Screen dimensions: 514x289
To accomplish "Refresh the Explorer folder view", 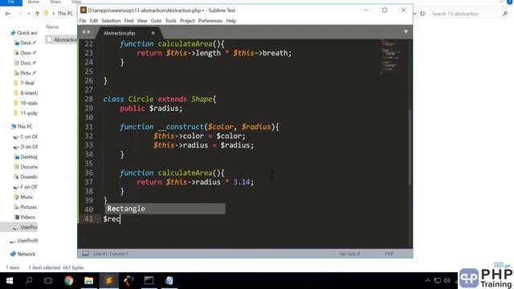I will (x=422, y=14).
